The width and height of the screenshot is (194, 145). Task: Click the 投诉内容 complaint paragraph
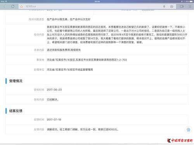(117, 34)
